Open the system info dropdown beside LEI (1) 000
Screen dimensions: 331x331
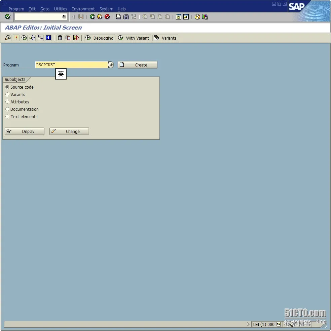(x=279, y=324)
